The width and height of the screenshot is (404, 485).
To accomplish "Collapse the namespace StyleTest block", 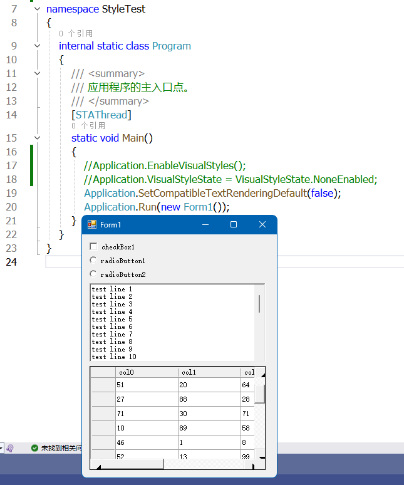I will (37, 9).
